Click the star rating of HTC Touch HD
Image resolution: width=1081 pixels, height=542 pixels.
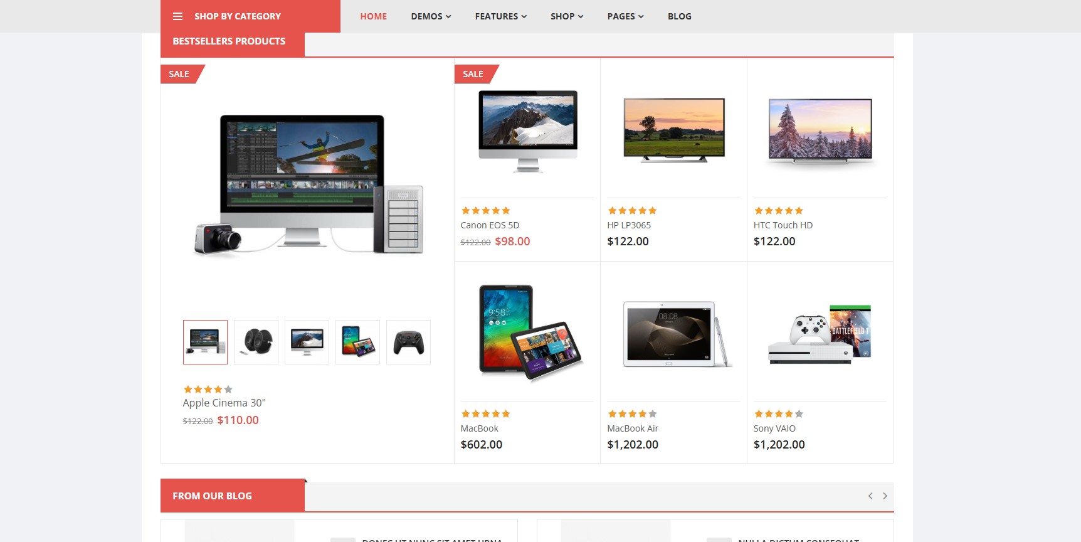(x=778, y=211)
